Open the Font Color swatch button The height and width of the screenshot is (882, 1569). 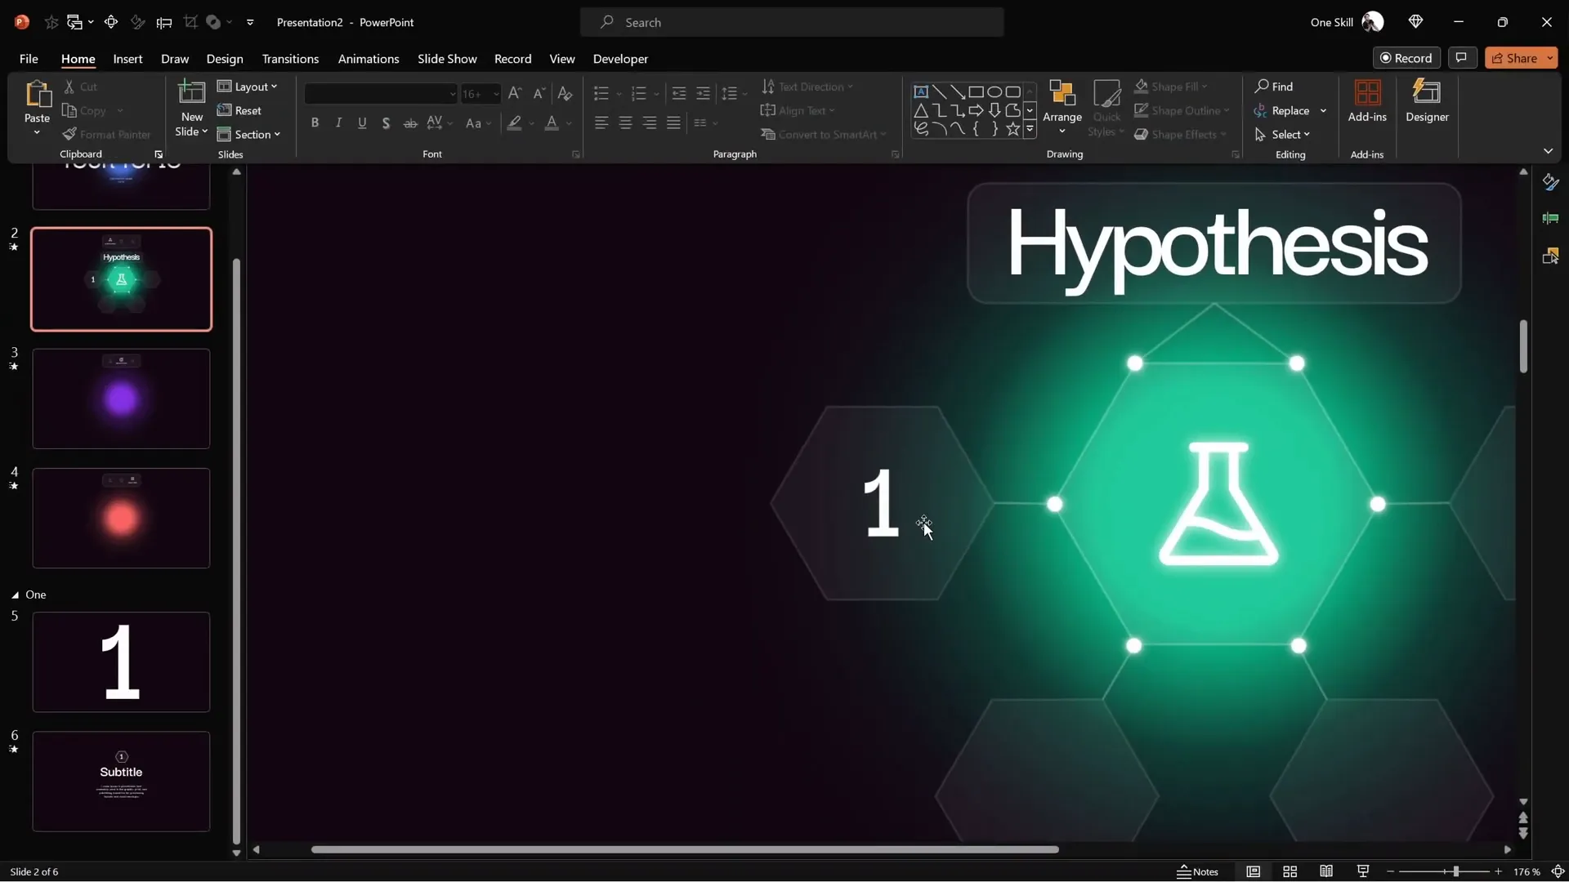(552, 122)
